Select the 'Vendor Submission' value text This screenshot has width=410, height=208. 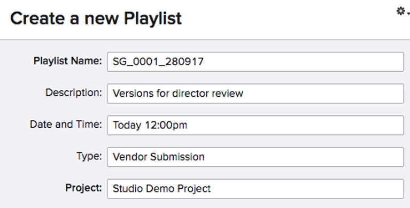pos(158,157)
